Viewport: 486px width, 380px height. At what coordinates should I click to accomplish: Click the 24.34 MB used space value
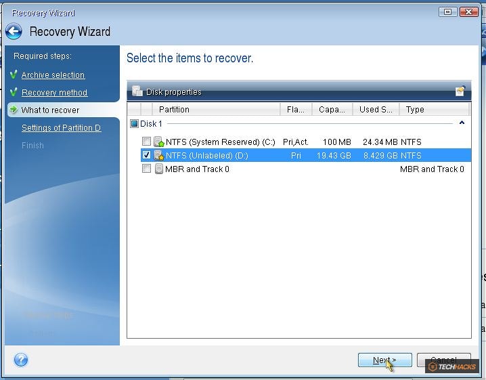(380, 142)
